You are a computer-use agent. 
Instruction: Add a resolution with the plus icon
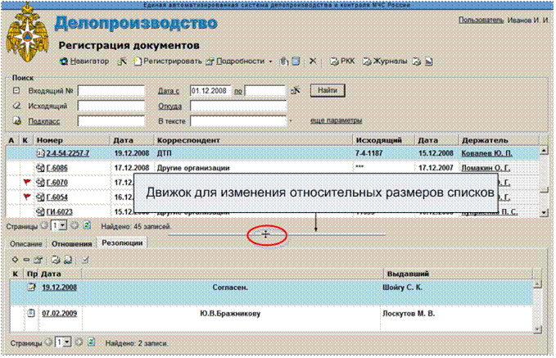15,260
